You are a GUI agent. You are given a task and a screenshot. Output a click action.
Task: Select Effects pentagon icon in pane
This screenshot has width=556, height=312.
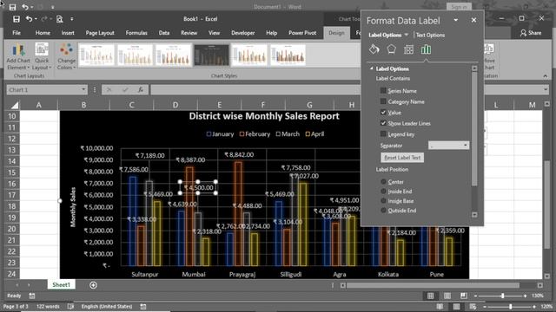click(x=391, y=49)
